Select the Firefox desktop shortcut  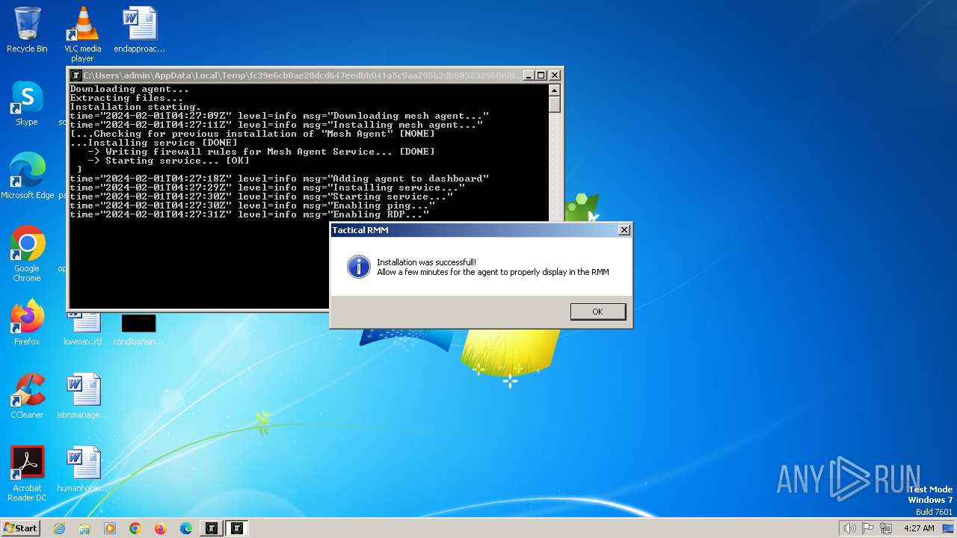[27, 322]
